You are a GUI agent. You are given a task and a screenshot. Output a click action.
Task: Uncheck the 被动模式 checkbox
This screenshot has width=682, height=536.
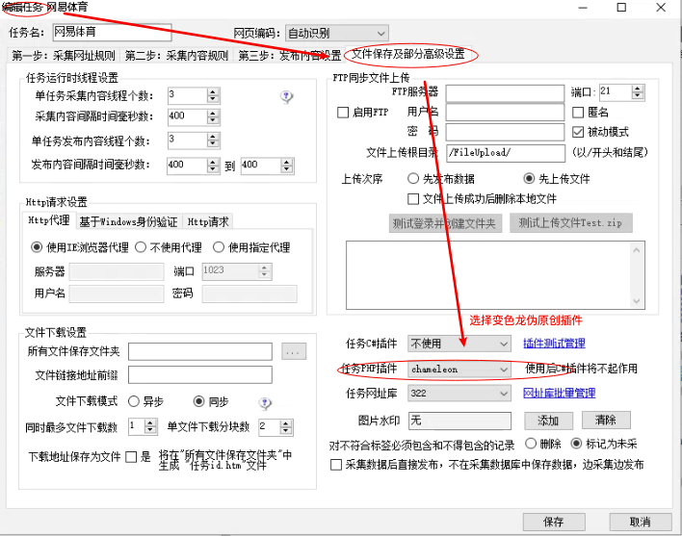(578, 132)
